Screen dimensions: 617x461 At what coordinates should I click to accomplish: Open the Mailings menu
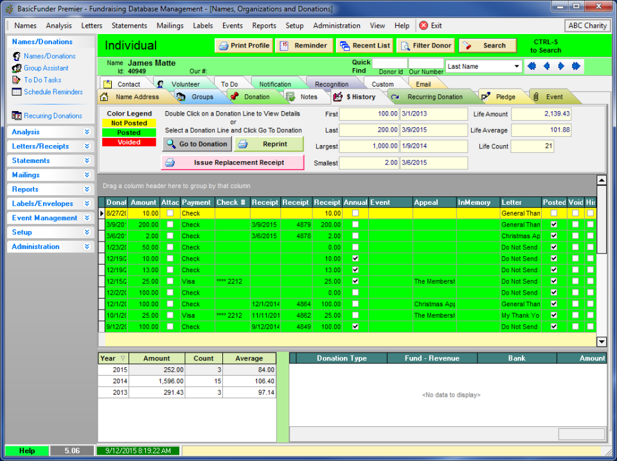pyautogui.click(x=170, y=26)
